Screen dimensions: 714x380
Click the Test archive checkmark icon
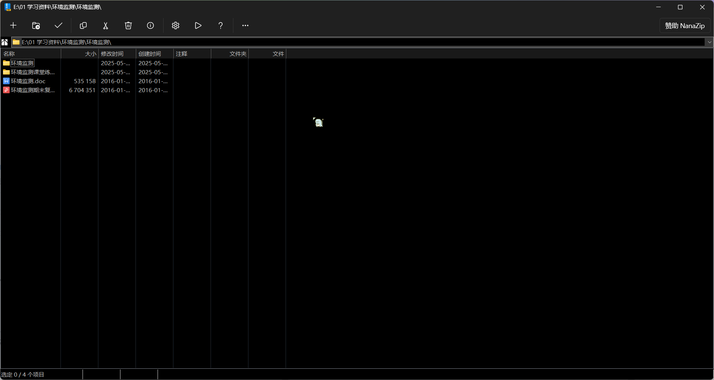click(59, 25)
